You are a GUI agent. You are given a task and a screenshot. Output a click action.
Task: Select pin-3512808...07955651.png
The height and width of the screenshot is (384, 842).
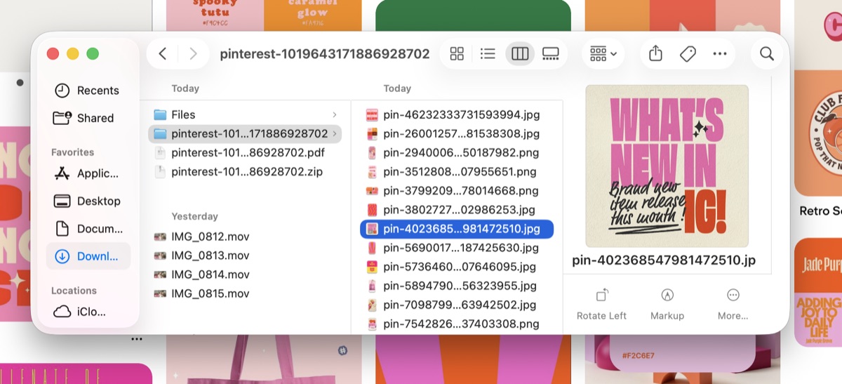457,171
